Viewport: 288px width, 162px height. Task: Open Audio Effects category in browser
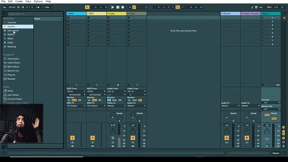[x=18, y=63]
